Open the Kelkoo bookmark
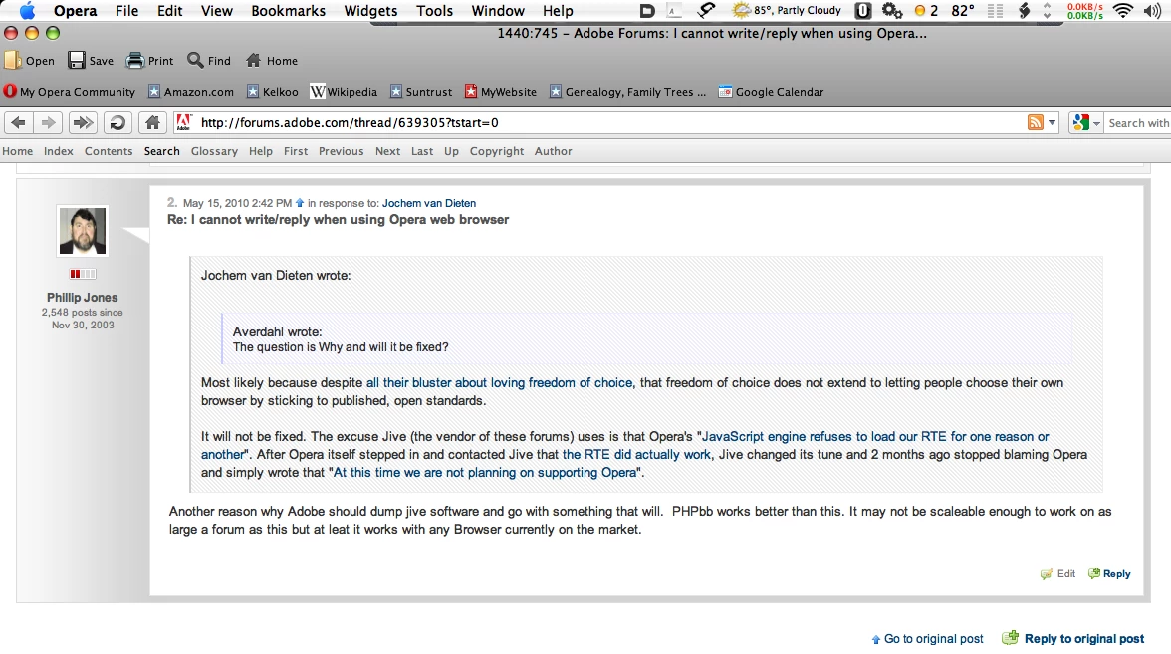Screen dimensions: 1171x654 (x=273, y=92)
